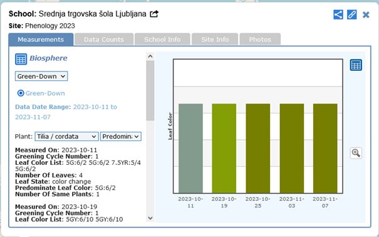The height and width of the screenshot is (237, 379).
Task: Click the magnifier zoom icon beside the chart
Action: pyautogui.click(x=356, y=153)
